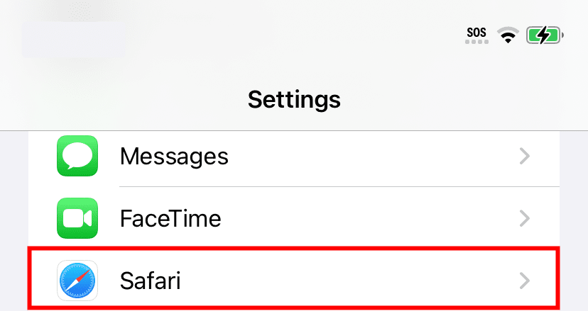Click blank space in the Safari row
Image resolution: width=588 pixels, height=311 pixels.
click(355, 281)
